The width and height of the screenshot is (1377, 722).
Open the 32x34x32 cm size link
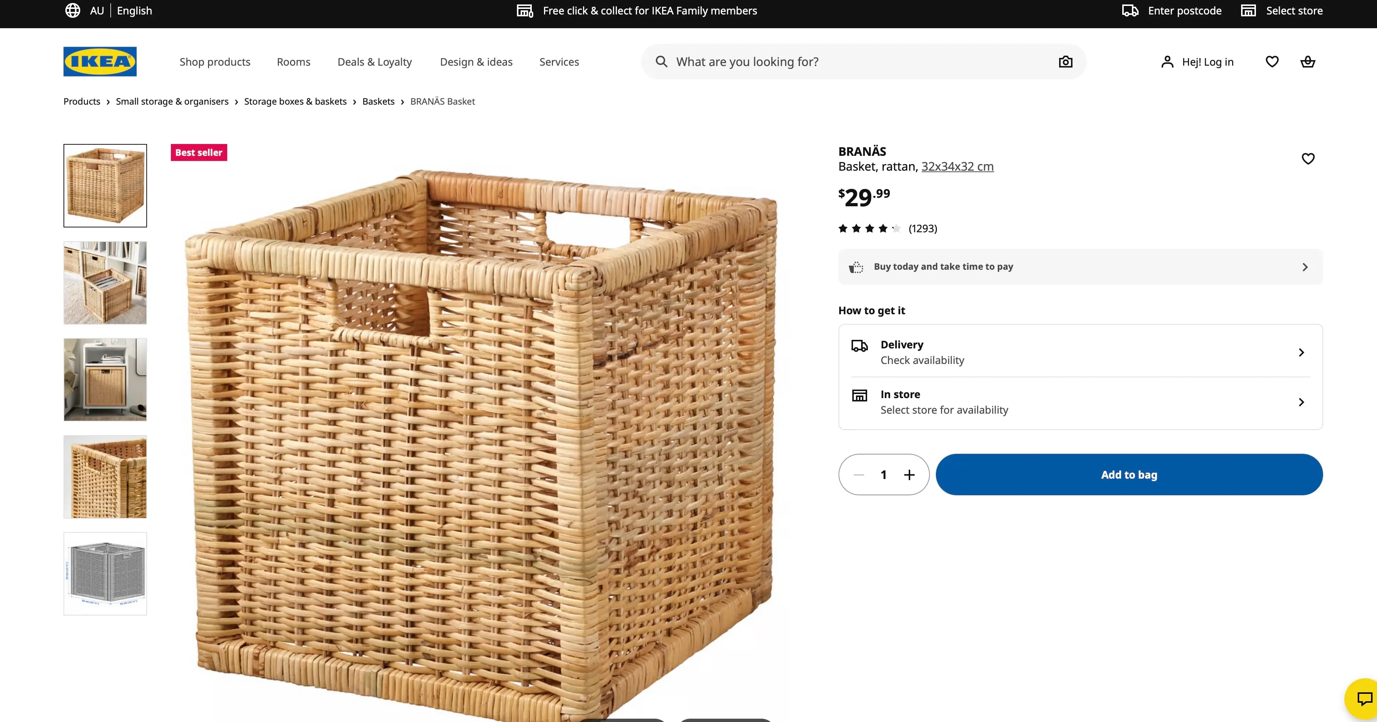click(957, 167)
